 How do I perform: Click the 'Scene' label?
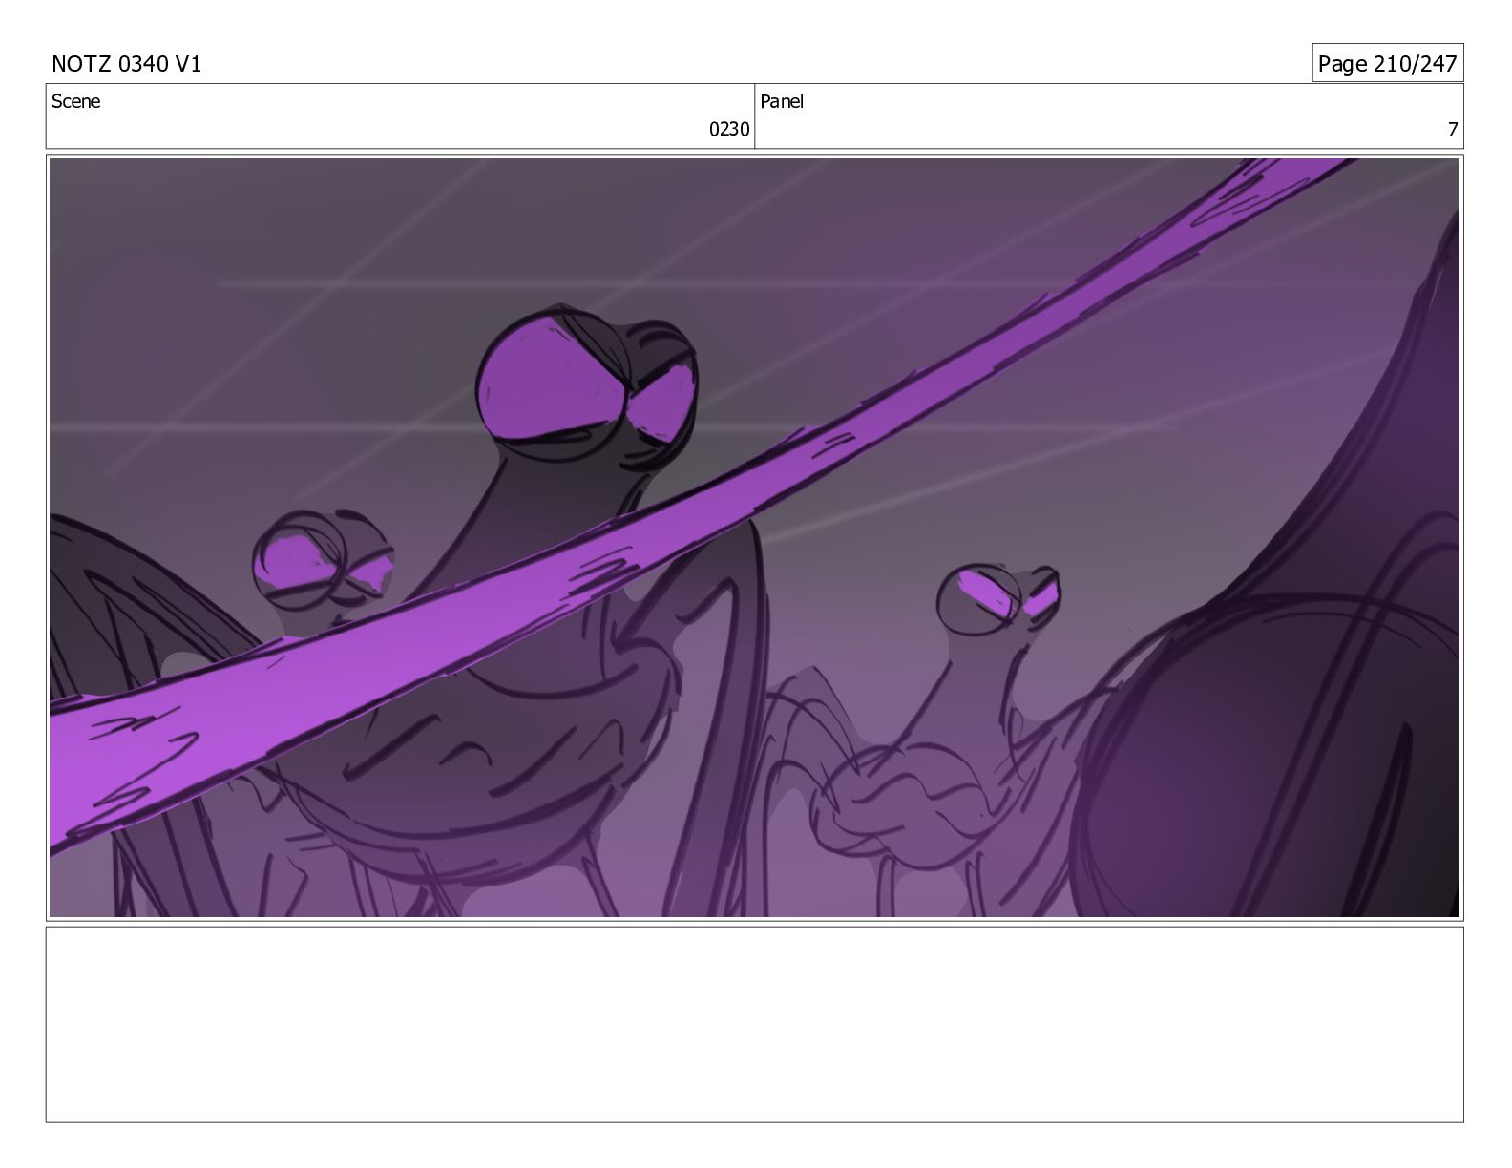75,101
